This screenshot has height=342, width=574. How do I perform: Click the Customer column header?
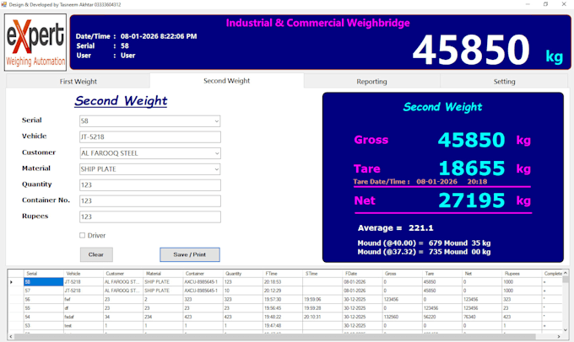pyautogui.click(x=123, y=274)
